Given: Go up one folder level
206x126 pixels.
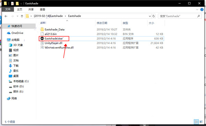Looking at the screenshot, I should point(22,16).
